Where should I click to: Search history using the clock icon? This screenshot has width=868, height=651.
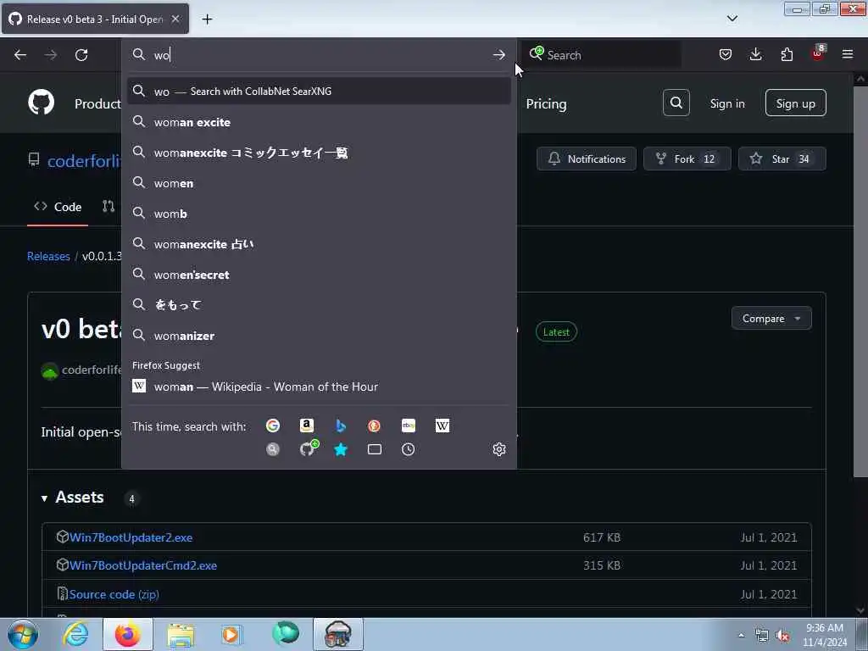pyautogui.click(x=408, y=449)
